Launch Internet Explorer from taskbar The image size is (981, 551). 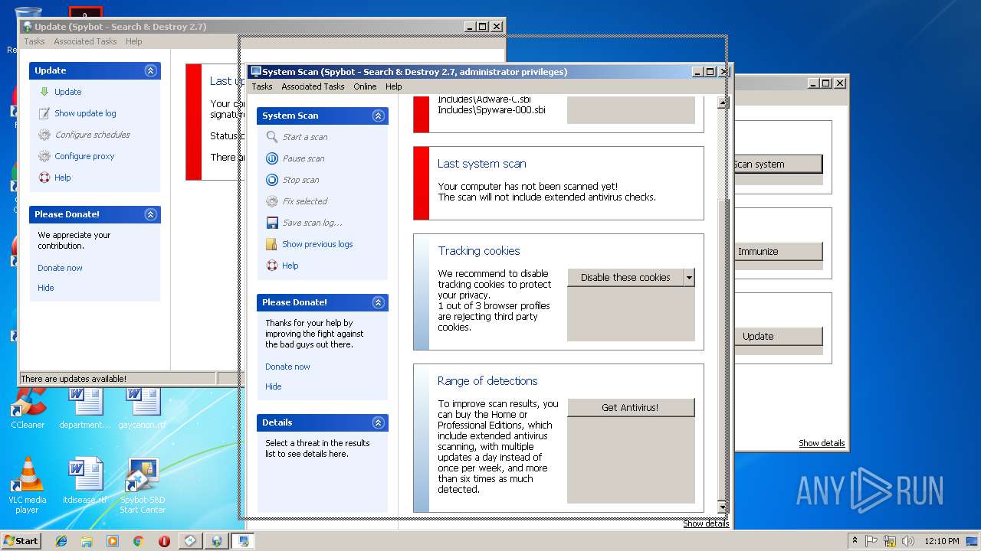[x=61, y=541]
